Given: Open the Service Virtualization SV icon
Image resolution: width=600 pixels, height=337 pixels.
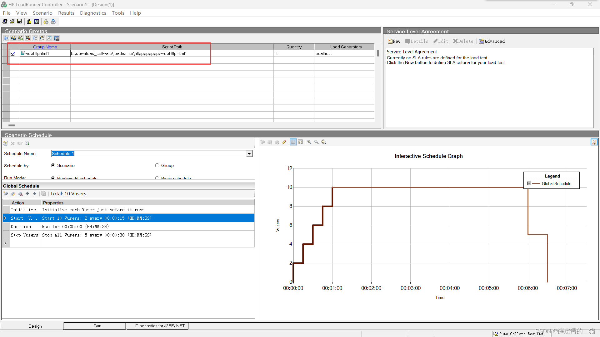Looking at the screenshot, I should (57, 38).
